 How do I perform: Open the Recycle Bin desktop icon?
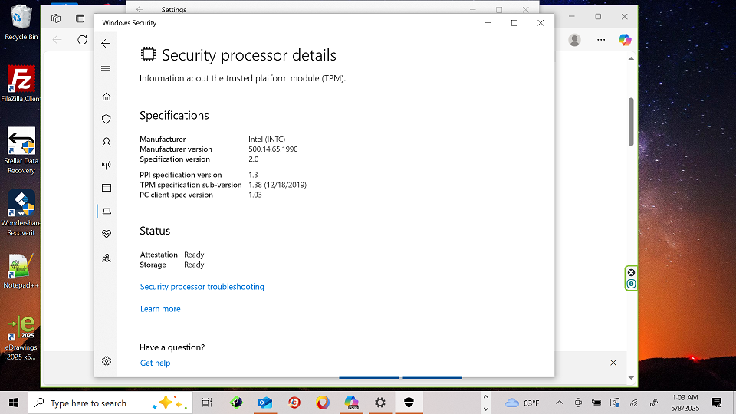(21, 21)
